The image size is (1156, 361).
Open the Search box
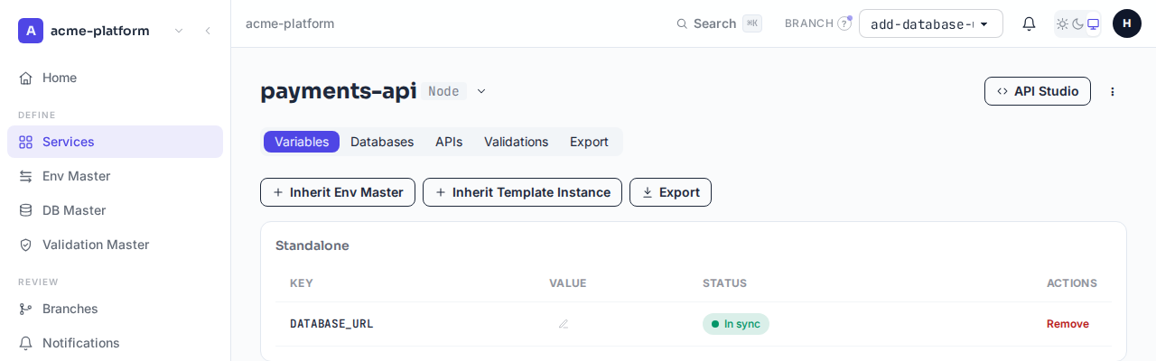719,23
